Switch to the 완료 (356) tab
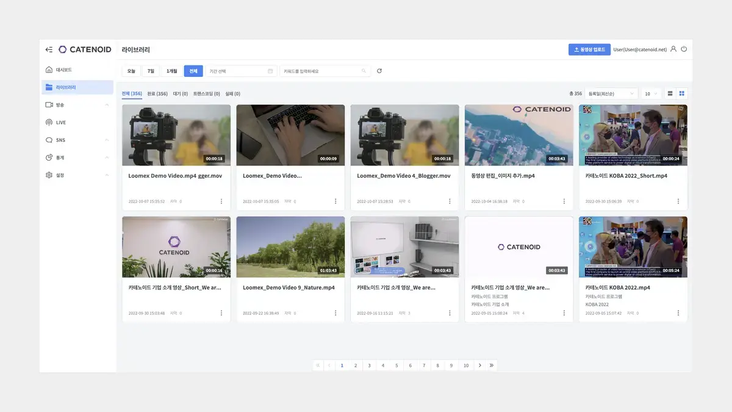732x412 pixels. tap(157, 94)
